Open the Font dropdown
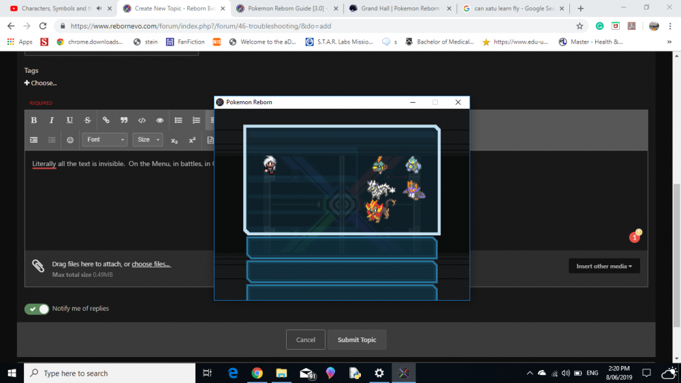681x383 pixels. [x=105, y=140]
